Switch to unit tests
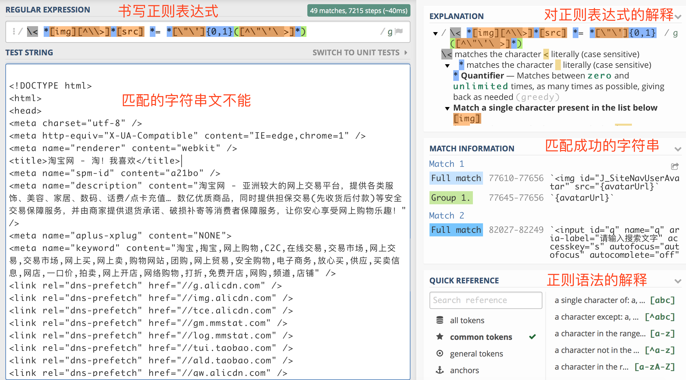Image resolution: width=686 pixels, height=380 pixels. 360,53
